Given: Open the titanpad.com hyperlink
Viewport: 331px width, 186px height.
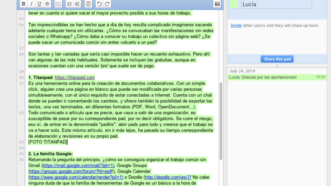Looking at the screenshot, I should (x=75, y=77).
